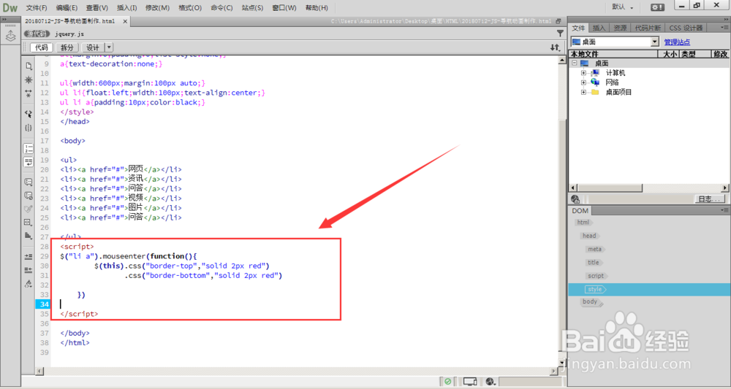Click the 桌面 monitor icon in file tree
Viewport: 731px width, 389px height.
(x=585, y=63)
